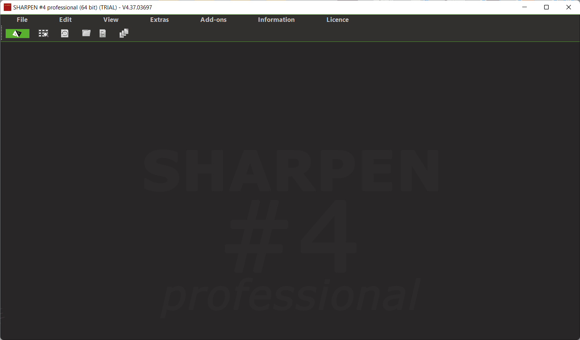
Task: Open the Add-ons menu
Action: 214,20
